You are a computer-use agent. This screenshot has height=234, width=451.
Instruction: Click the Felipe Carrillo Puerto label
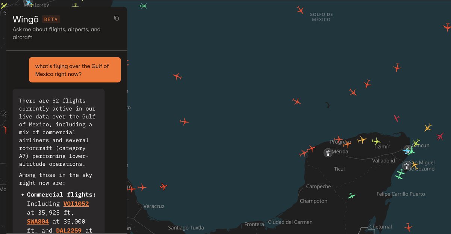(x=401, y=194)
